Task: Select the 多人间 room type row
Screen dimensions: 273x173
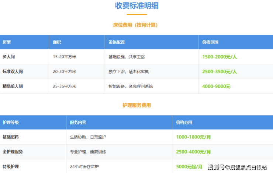Action: (8, 57)
